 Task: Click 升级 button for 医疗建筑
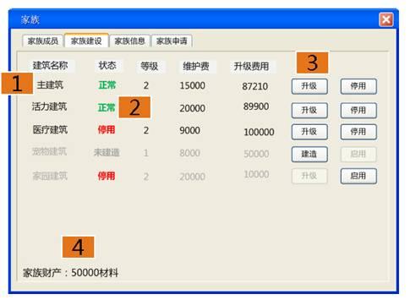[x=309, y=132]
